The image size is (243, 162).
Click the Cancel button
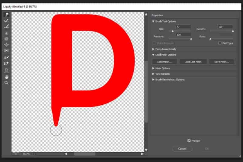[x=182, y=149]
